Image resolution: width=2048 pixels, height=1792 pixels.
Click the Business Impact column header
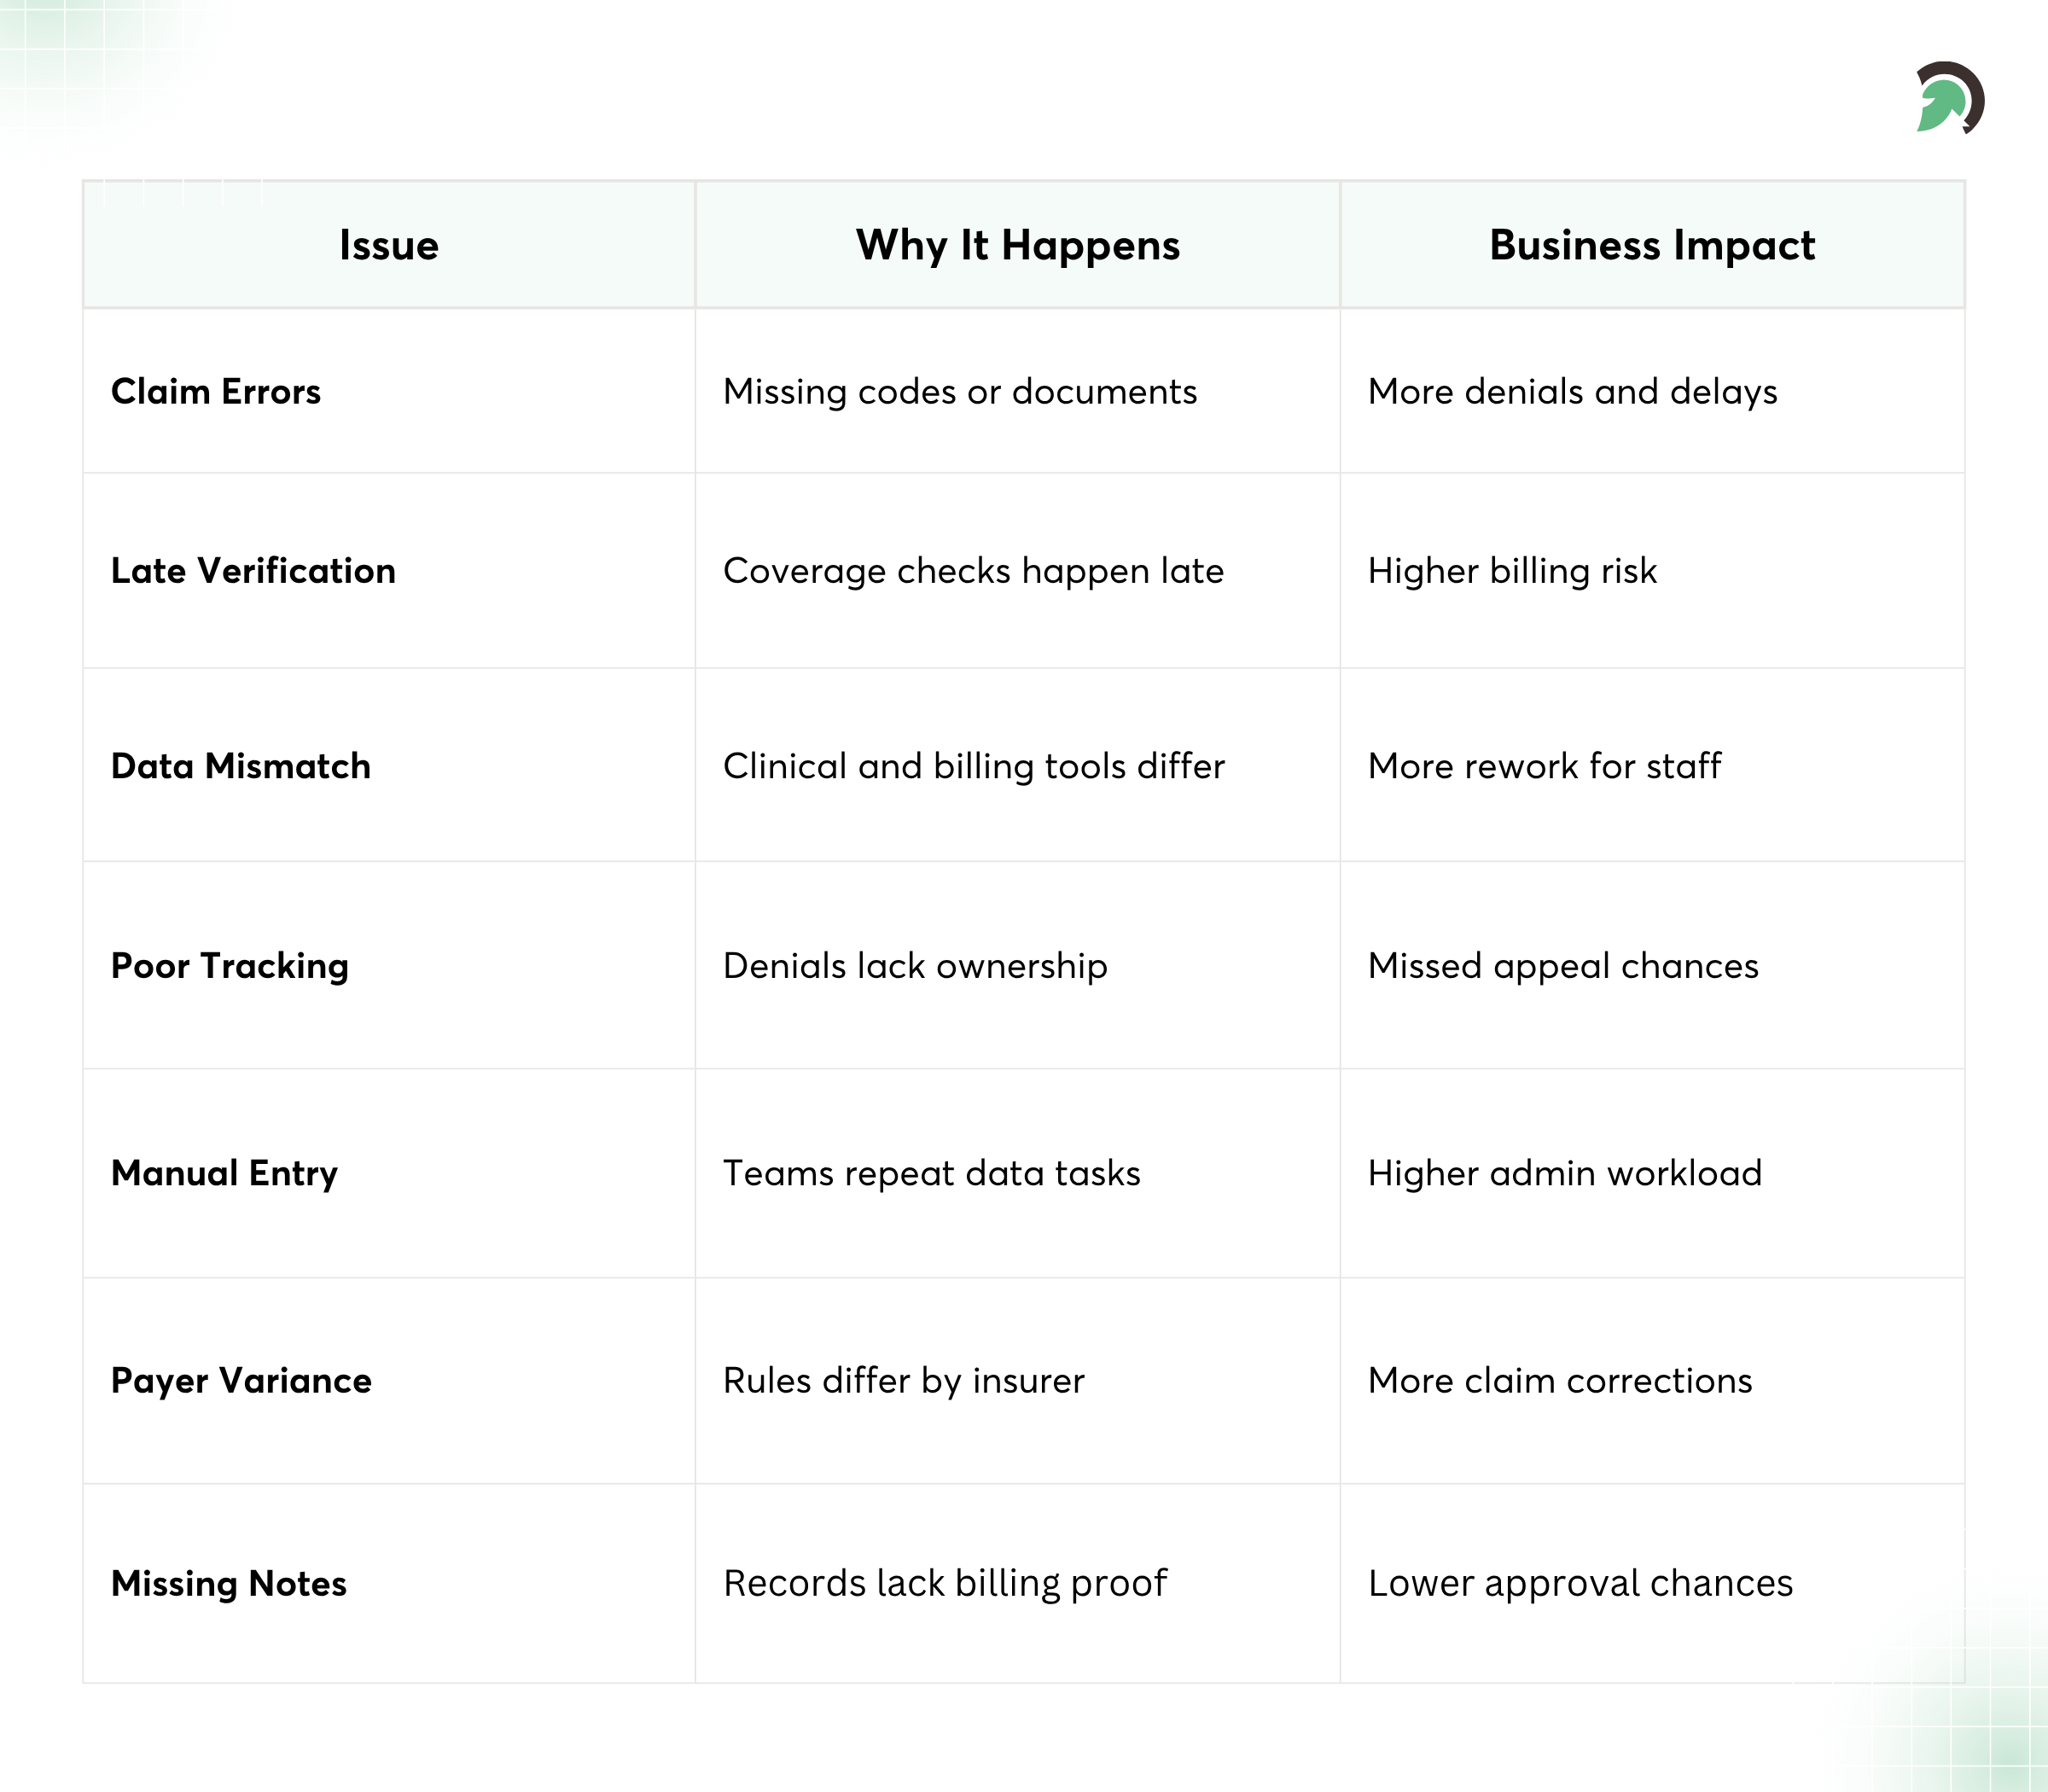tap(1651, 245)
